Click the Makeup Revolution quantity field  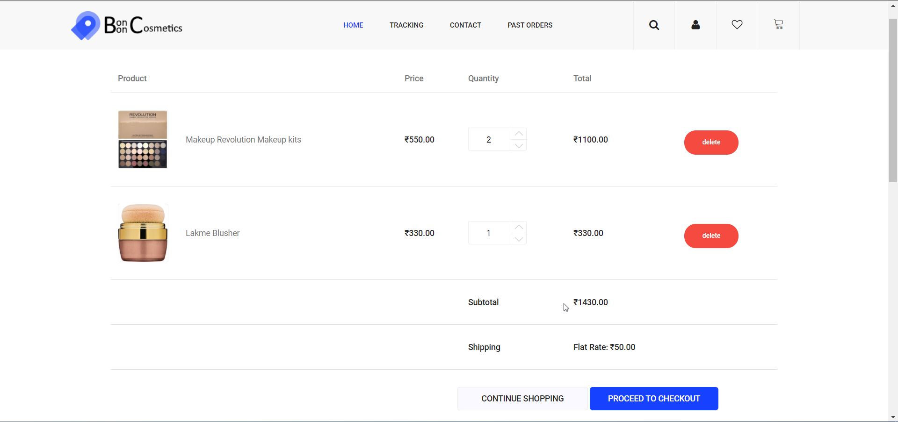[489, 139]
